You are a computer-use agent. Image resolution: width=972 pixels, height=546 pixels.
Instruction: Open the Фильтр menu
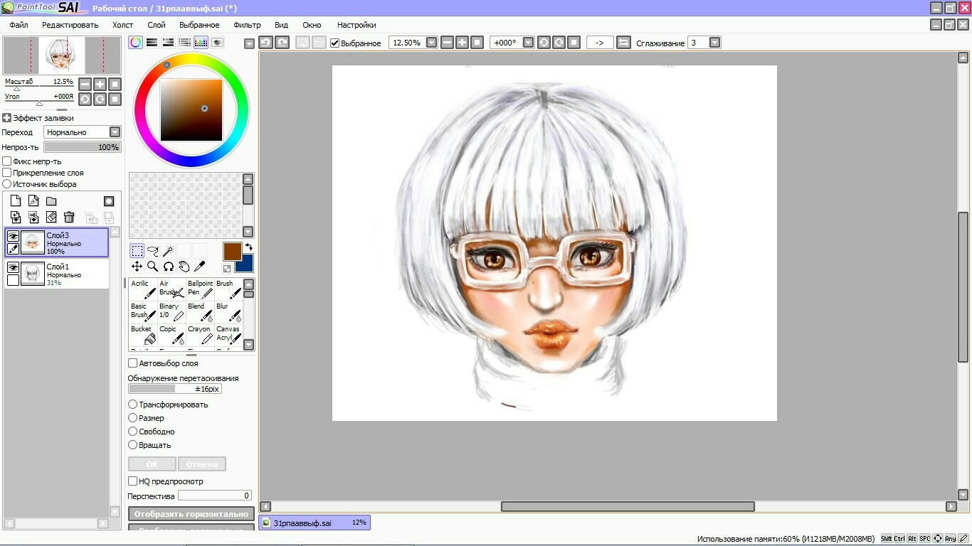[248, 25]
